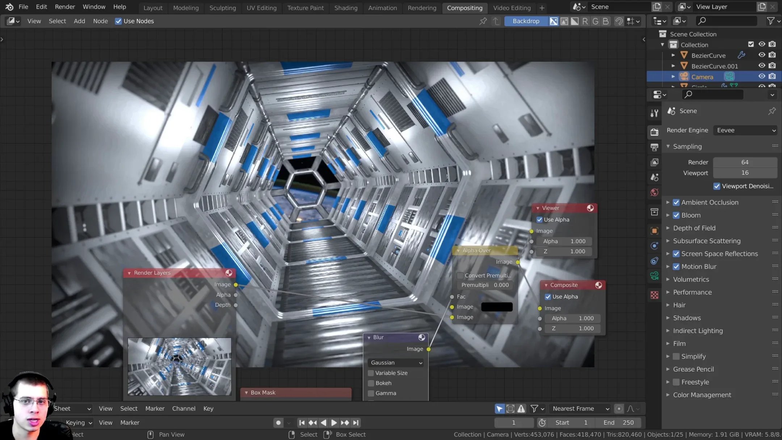This screenshot has height=440, width=782.
Task: Click the Alpha channel display icon in header
Action: click(575, 21)
